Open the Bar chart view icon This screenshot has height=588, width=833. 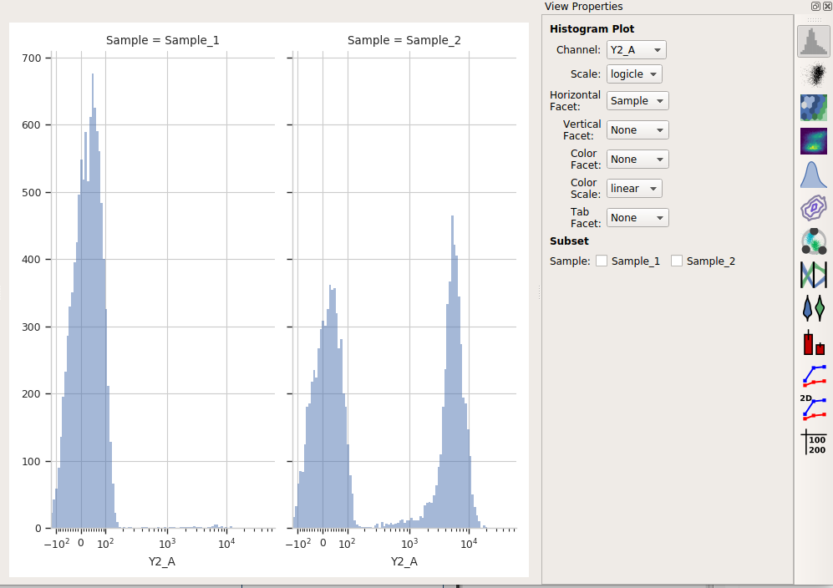[x=813, y=342]
